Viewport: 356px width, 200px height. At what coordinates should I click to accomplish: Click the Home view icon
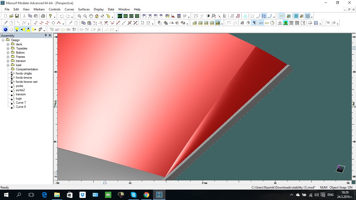[x=96, y=16]
